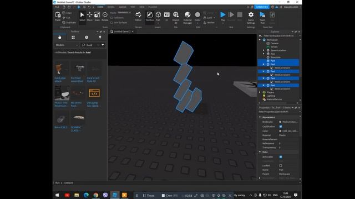Open the Terrain Editor
Screen dimensions: 355x199
[x=138, y=17]
